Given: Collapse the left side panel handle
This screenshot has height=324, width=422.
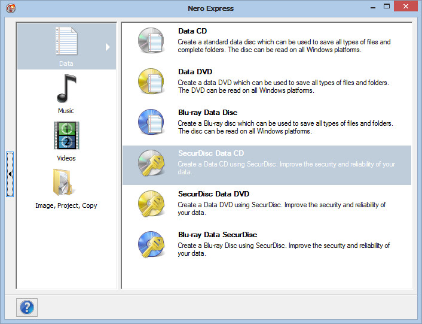Looking at the screenshot, I should (10, 174).
